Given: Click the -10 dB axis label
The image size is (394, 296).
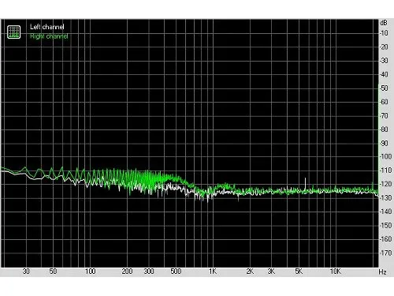Looking at the screenshot, I should pyautogui.click(x=384, y=33).
